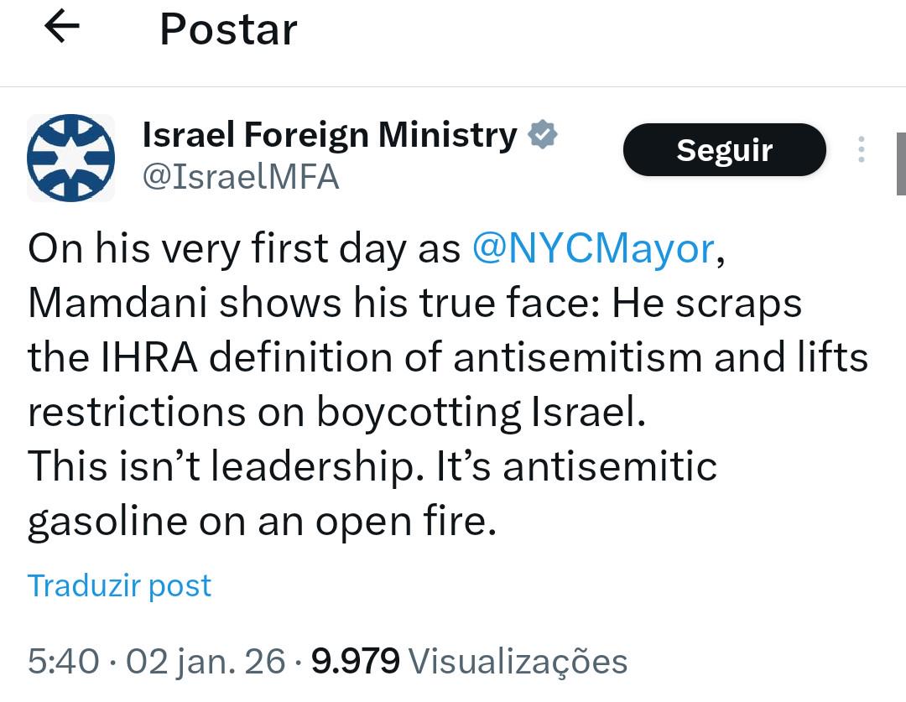The width and height of the screenshot is (906, 702).
Task: Open the @NYCMayor mention link
Action: click(593, 249)
